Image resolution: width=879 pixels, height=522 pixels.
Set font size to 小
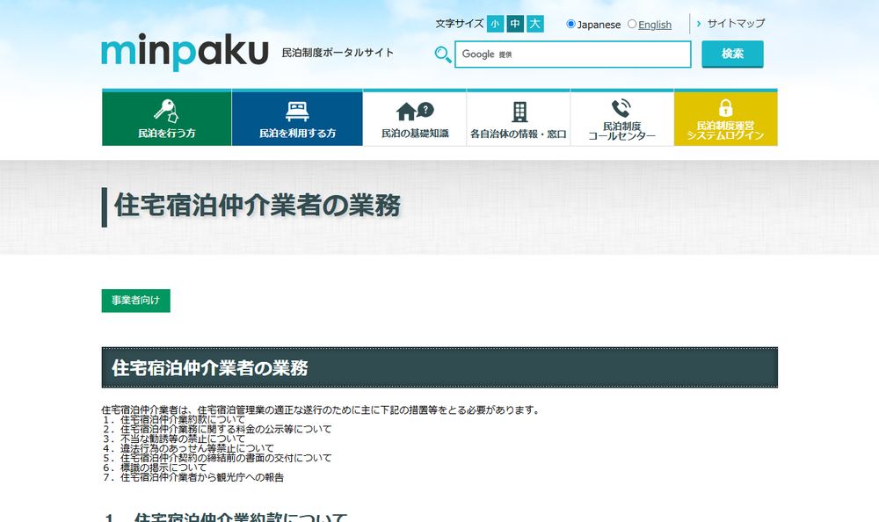click(x=495, y=24)
